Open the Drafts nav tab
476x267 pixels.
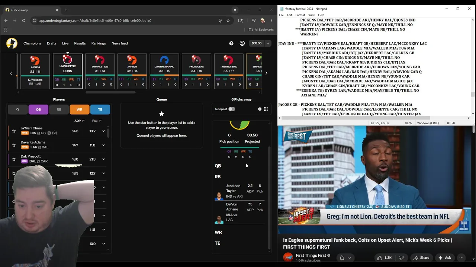[52, 43]
